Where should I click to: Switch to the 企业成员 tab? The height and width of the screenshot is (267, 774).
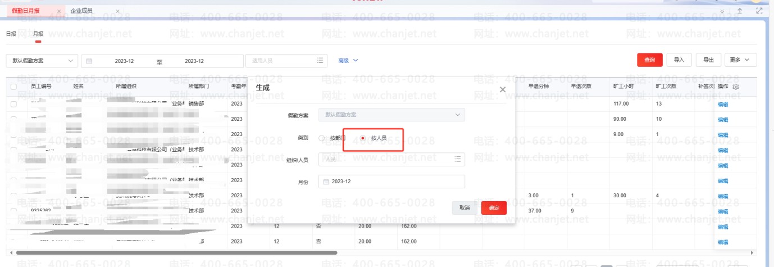82,11
